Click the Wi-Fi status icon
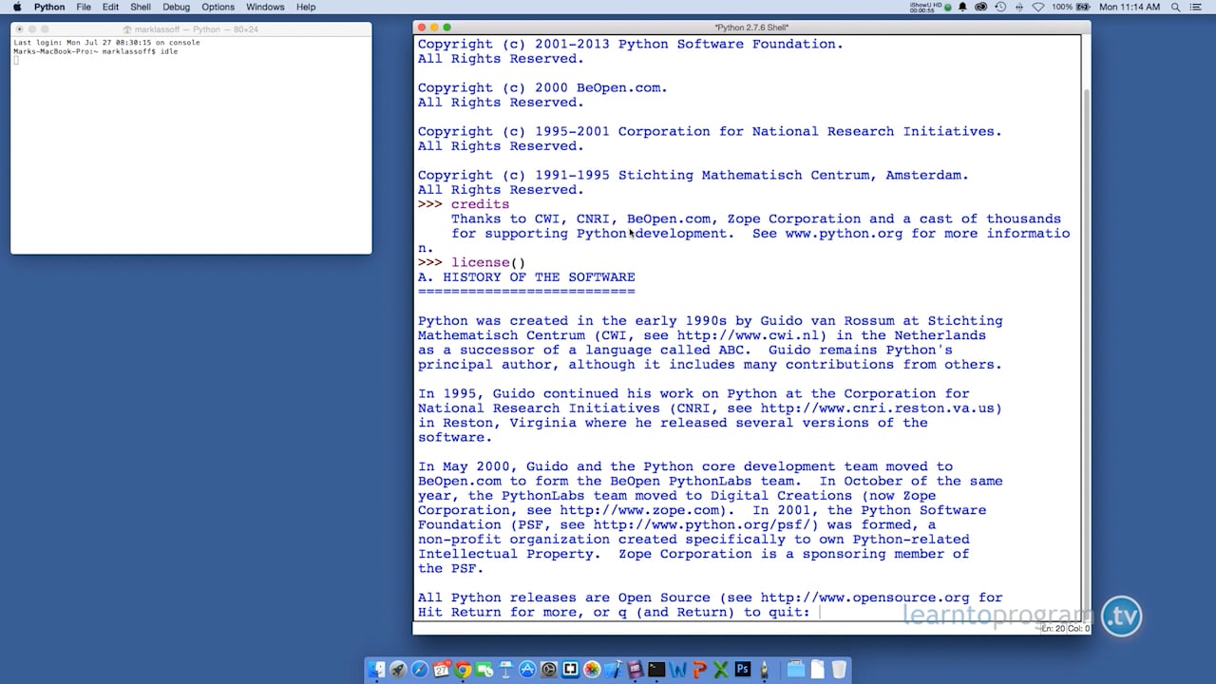This screenshot has width=1216, height=684. point(1038,7)
